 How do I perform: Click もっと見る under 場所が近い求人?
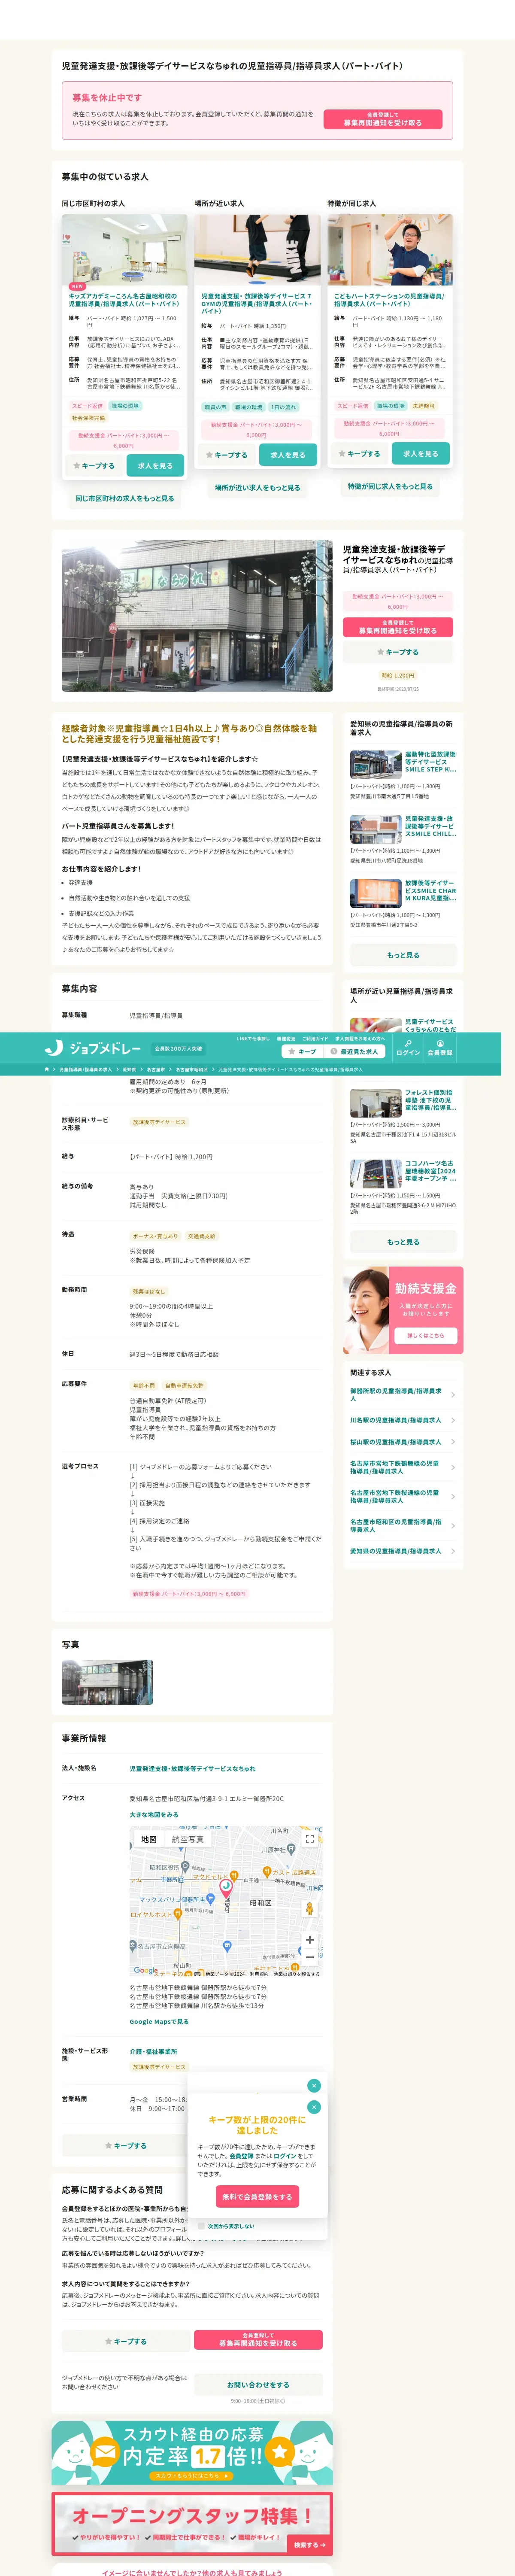pos(403,1242)
